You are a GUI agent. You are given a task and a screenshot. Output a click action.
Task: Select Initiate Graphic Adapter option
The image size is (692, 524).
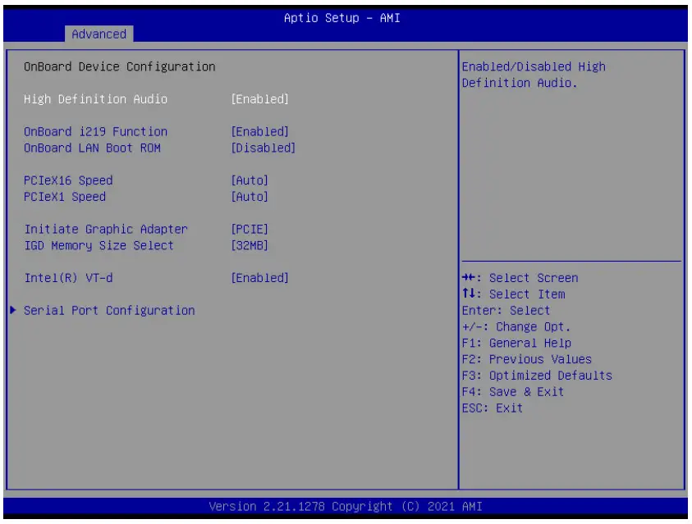click(106, 229)
